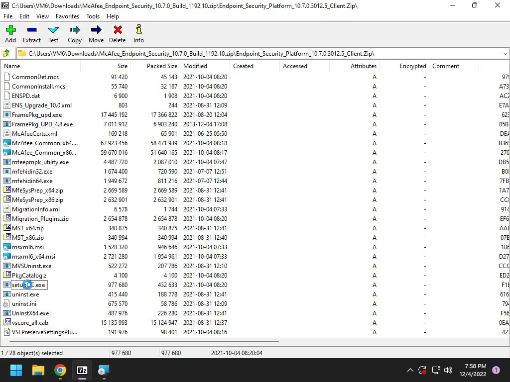Select file Migration_Plugins.zip
Screen dimensions: 510x382
tap(40, 219)
